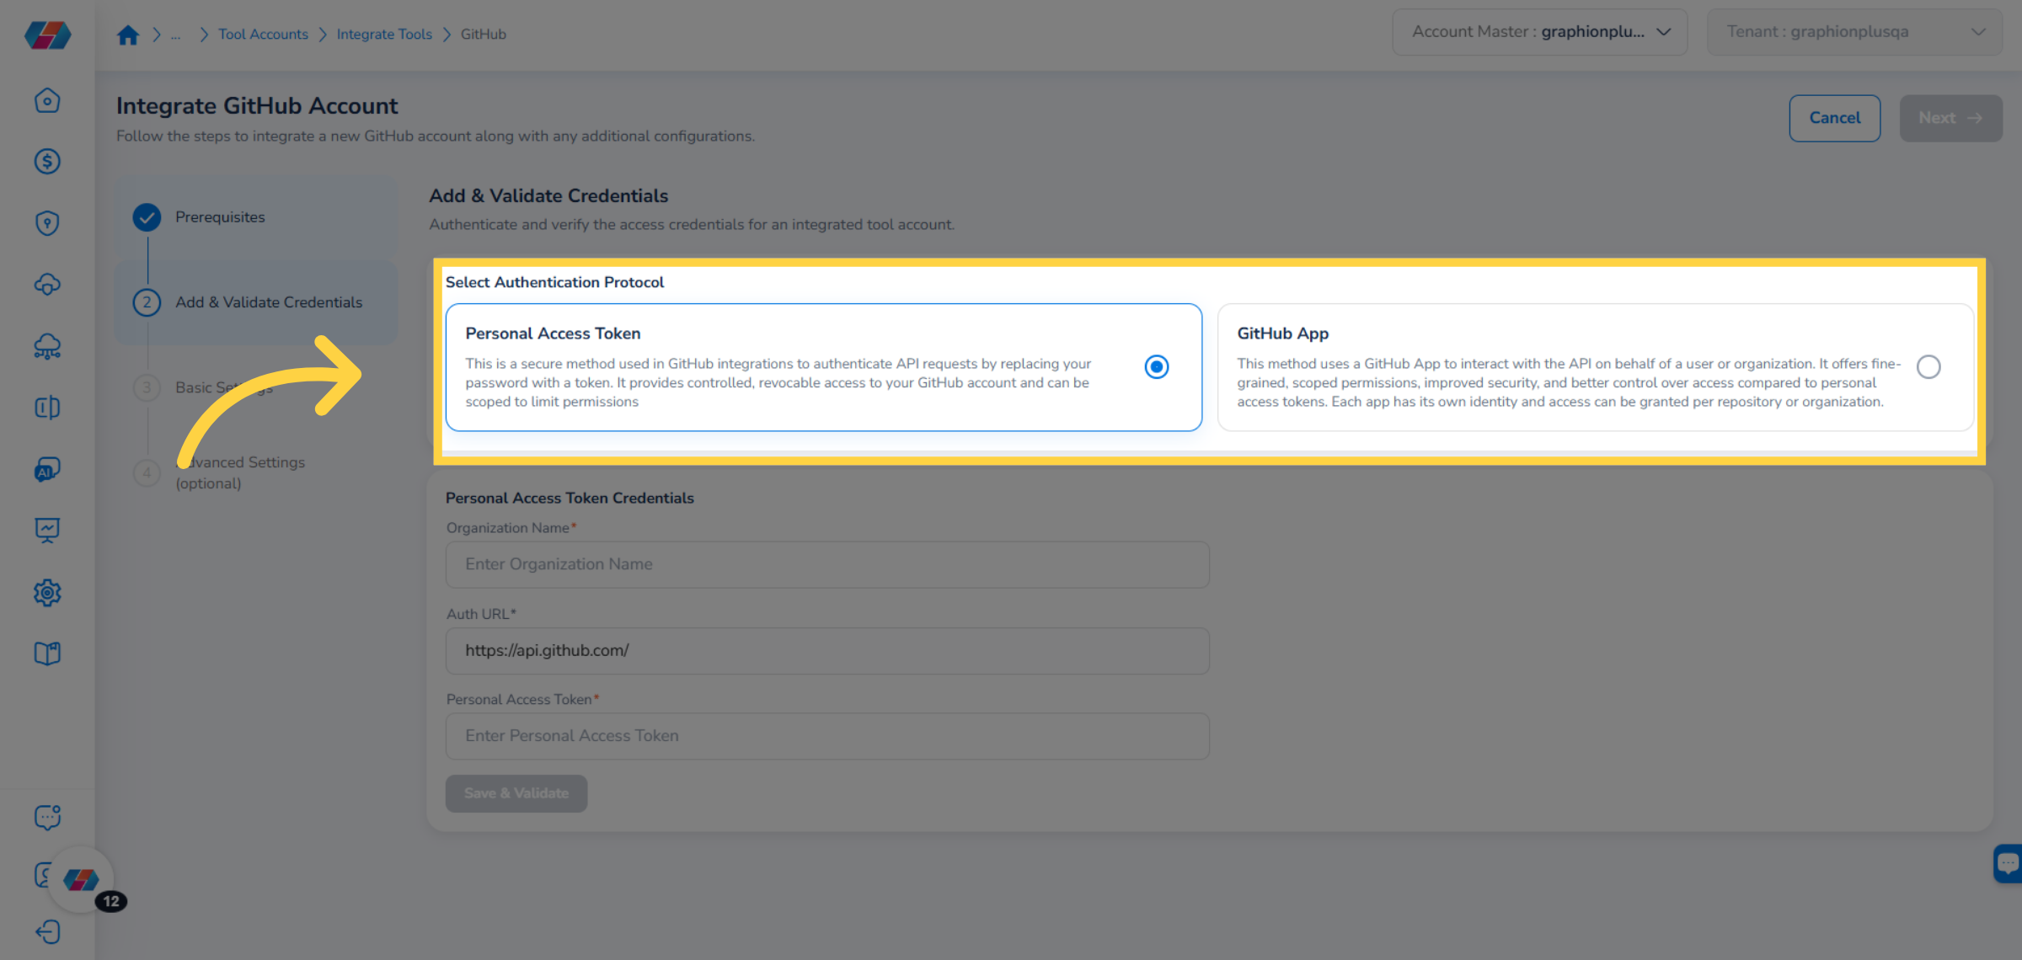Click the Organization Name input field
Viewport: 2022px width, 960px height.
click(827, 564)
